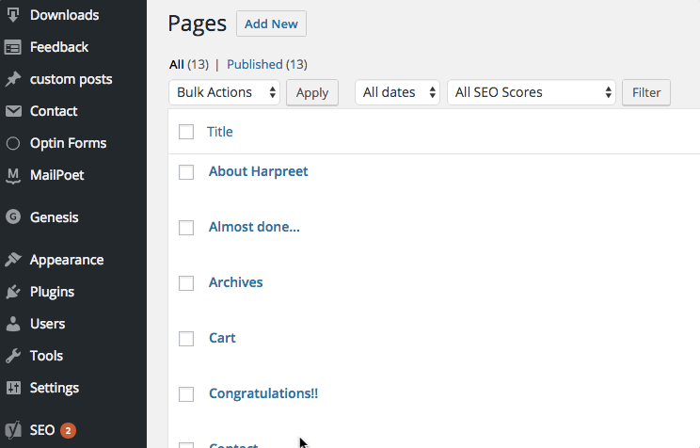Click the Downloads sidebar icon

[x=13, y=15]
